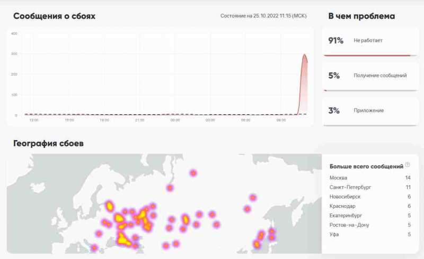Click the Сообщения о сбоях heading
424x259 pixels.
click(54, 16)
